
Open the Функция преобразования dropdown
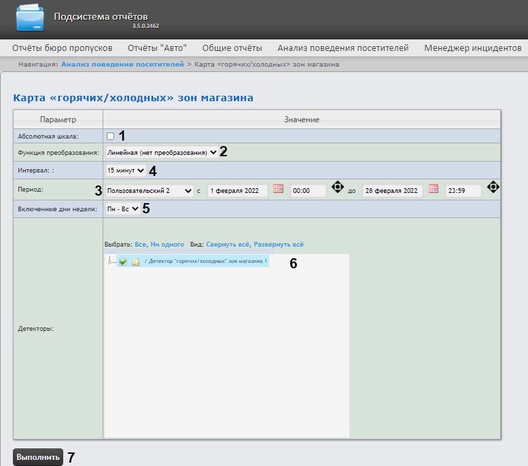[162, 153]
